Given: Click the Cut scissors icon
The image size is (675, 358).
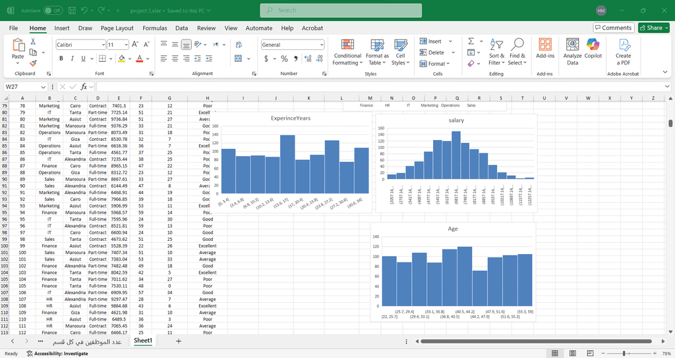Looking at the screenshot, I should pyautogui.click(x=33, y=41).
